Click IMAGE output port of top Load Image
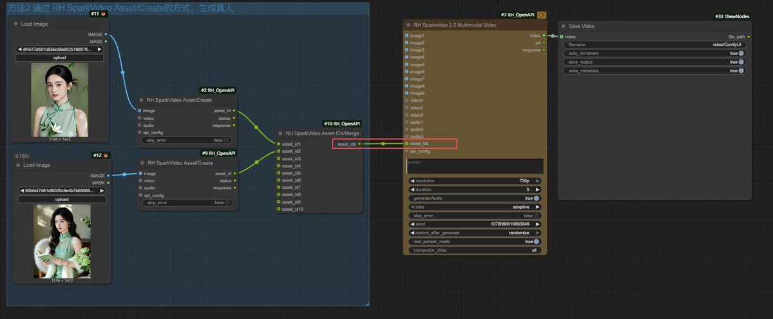The image size is (773, 319). tap(106, 34)
